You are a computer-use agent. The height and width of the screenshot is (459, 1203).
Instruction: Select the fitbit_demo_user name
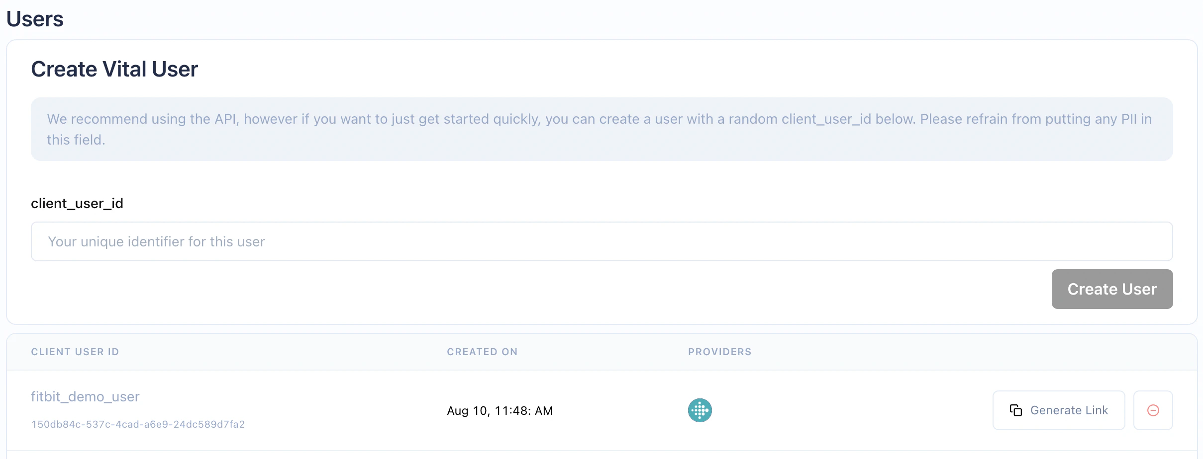(85, 396)
